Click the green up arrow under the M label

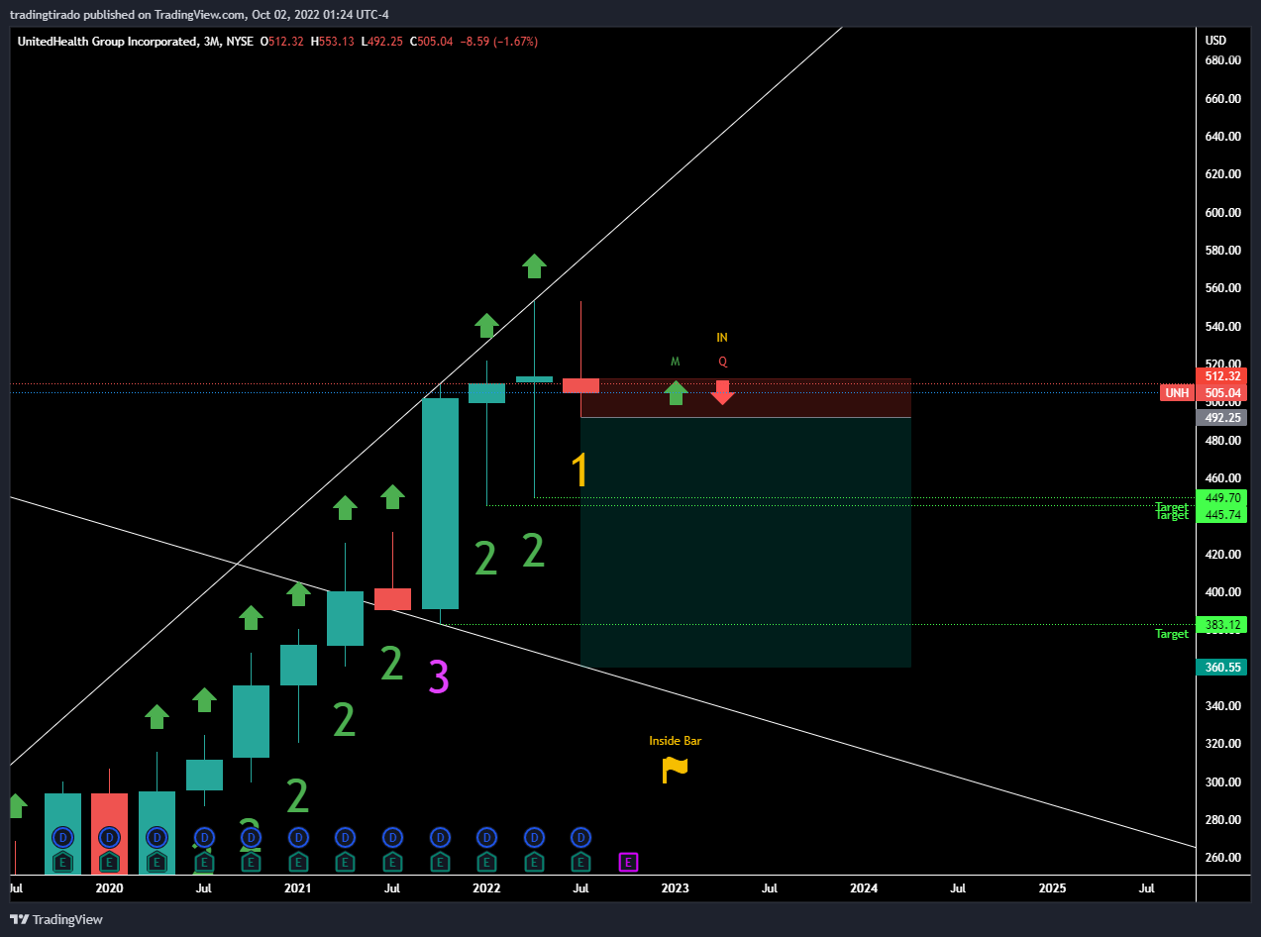pos(676,392)
